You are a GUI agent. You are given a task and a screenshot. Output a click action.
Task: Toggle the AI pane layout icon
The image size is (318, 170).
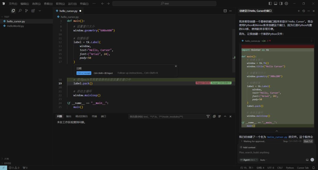[x=281, y=4]
